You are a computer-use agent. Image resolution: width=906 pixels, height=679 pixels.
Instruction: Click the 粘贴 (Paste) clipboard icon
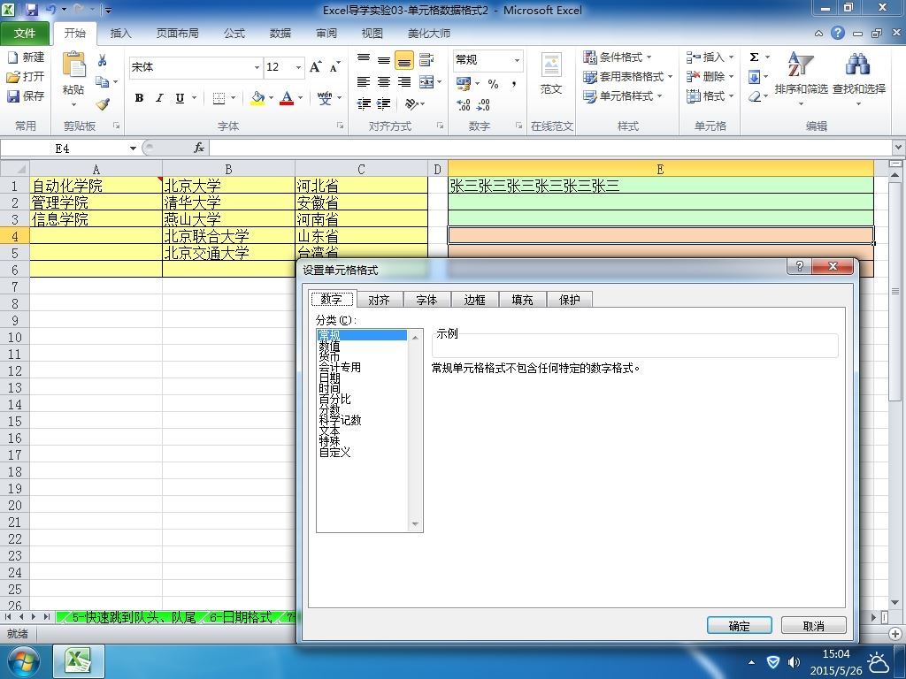74,65
